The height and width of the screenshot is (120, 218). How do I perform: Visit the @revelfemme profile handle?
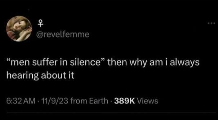(x=63, y=35)
